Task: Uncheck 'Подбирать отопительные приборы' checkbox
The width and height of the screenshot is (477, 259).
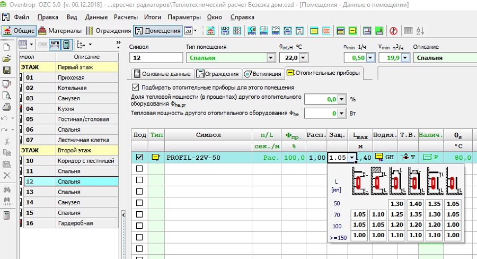Action: pos(136,87)
